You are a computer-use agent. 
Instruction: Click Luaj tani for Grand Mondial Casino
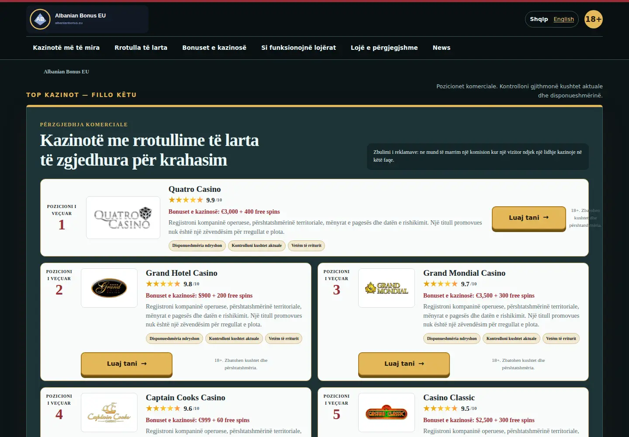point(404,364)
